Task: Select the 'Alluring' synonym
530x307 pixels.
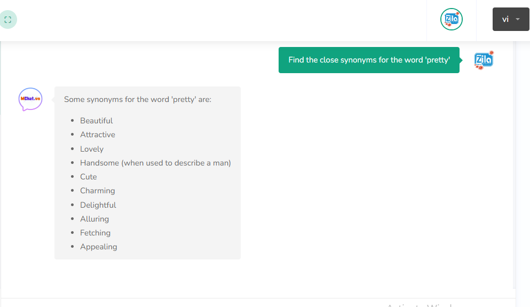Action: point(94,219)
